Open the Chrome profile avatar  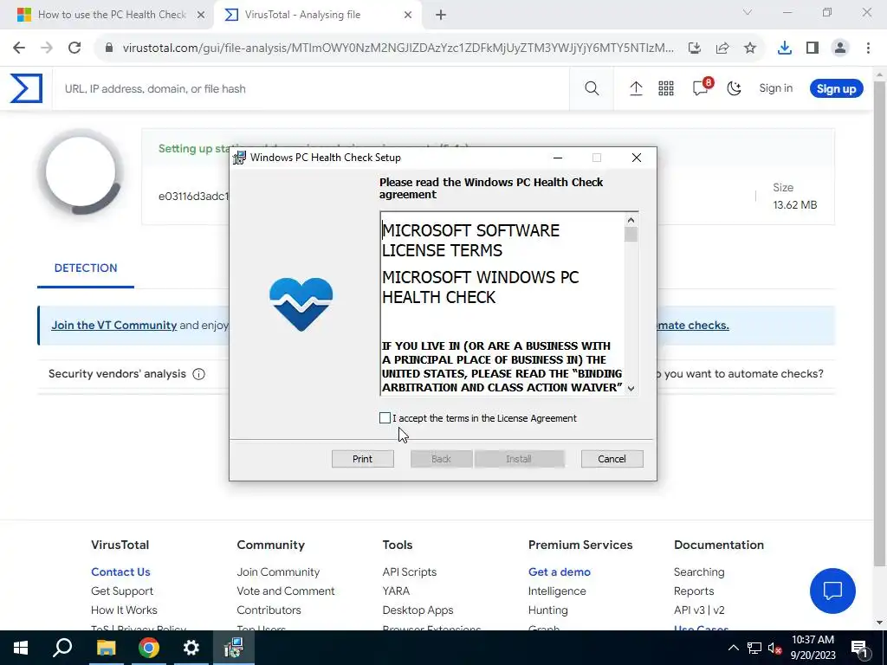840,48
